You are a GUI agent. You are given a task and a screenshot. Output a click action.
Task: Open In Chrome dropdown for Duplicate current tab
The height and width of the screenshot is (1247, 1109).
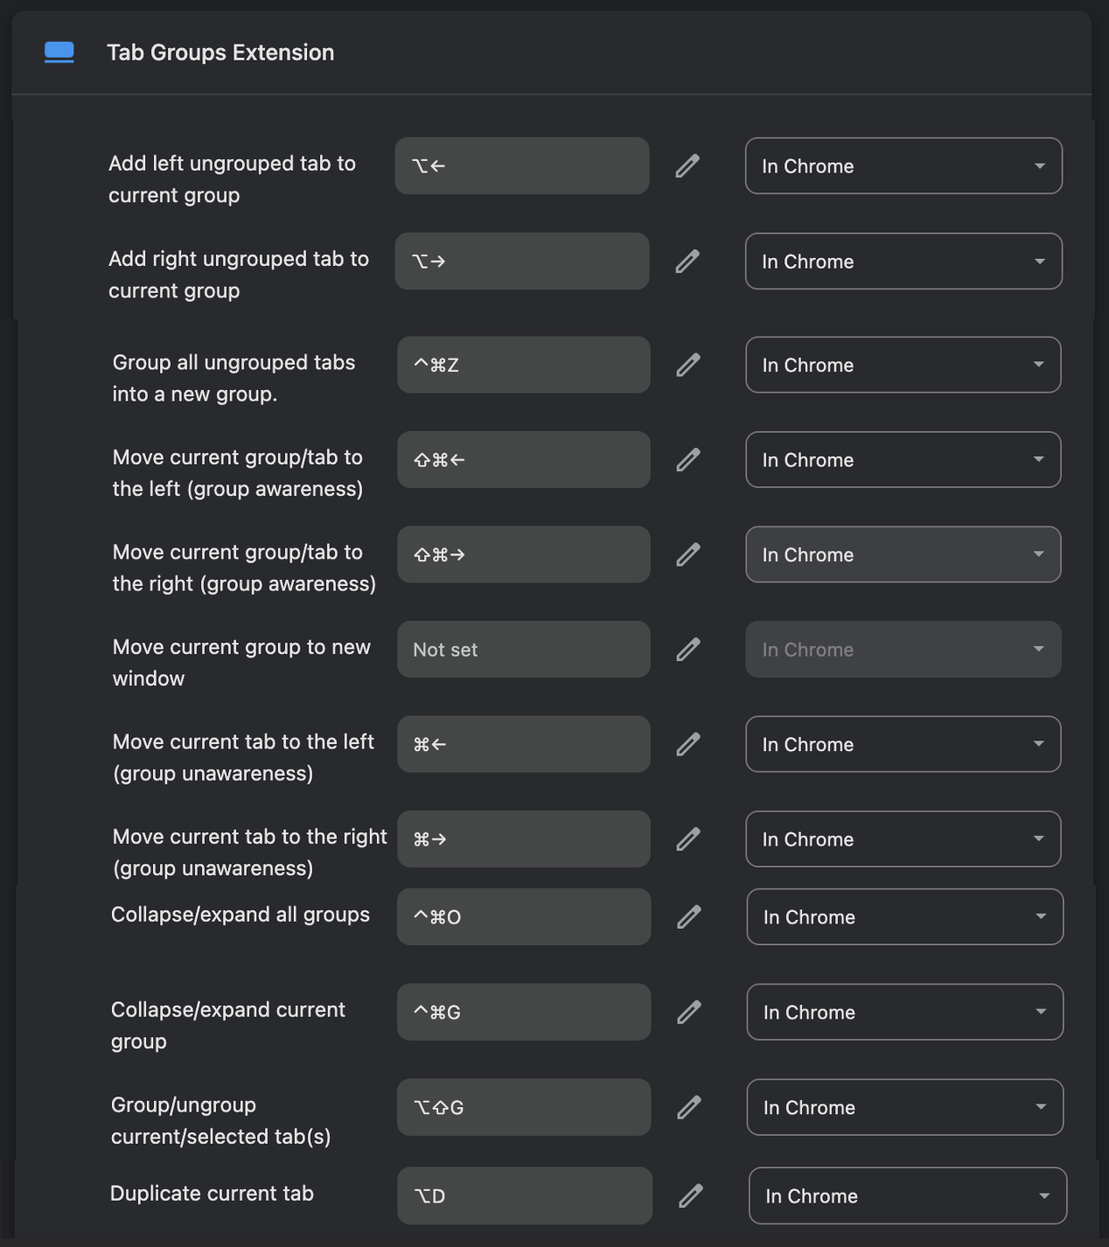click(907, 1195)
